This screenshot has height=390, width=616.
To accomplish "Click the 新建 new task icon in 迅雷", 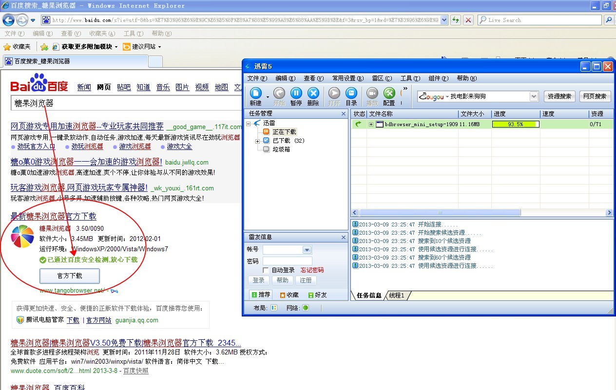I will pos(256,93).
